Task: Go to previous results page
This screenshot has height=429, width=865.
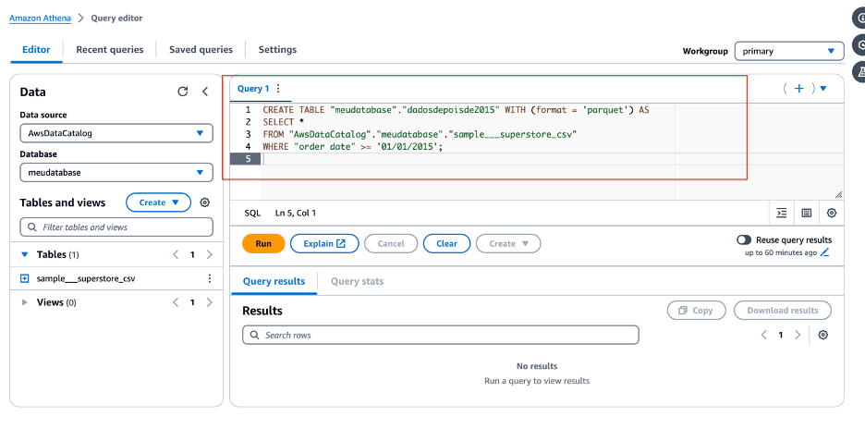Action: click(764, 335)
